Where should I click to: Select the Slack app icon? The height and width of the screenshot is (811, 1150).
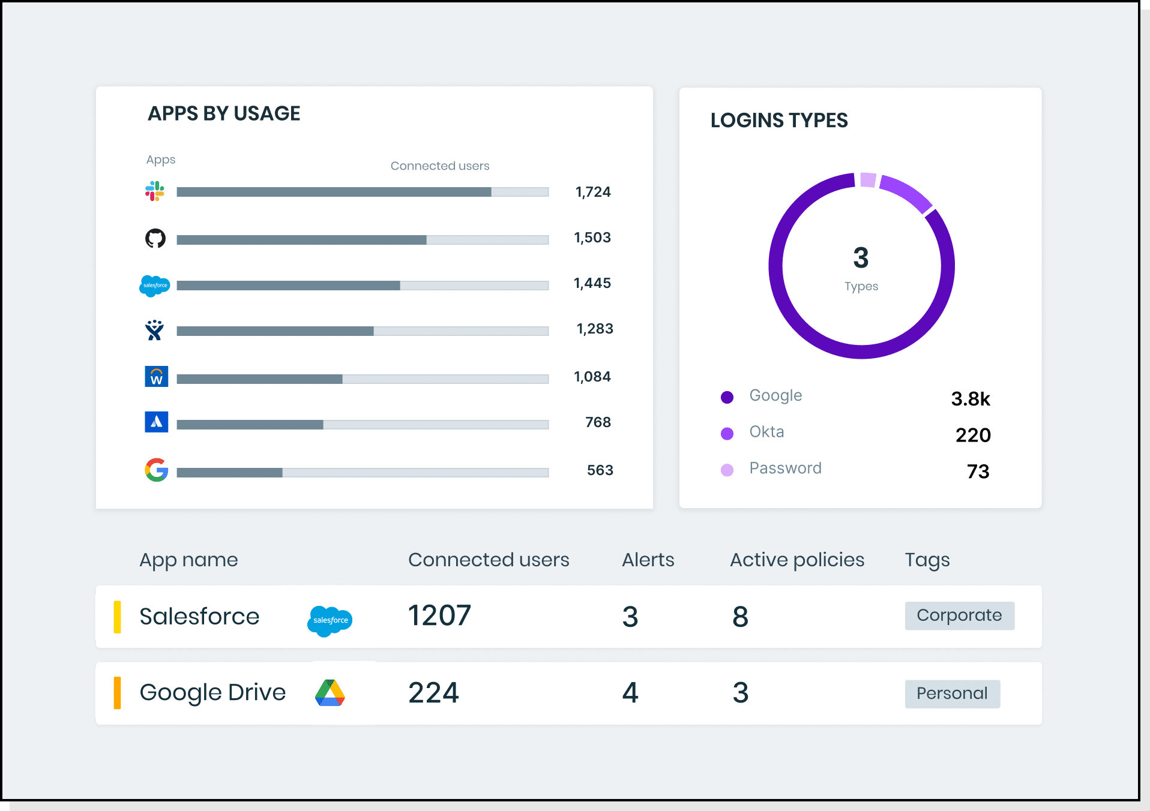pos(155,191)
